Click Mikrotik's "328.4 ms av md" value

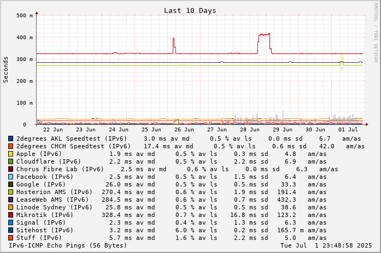click(x=128, y=215)
